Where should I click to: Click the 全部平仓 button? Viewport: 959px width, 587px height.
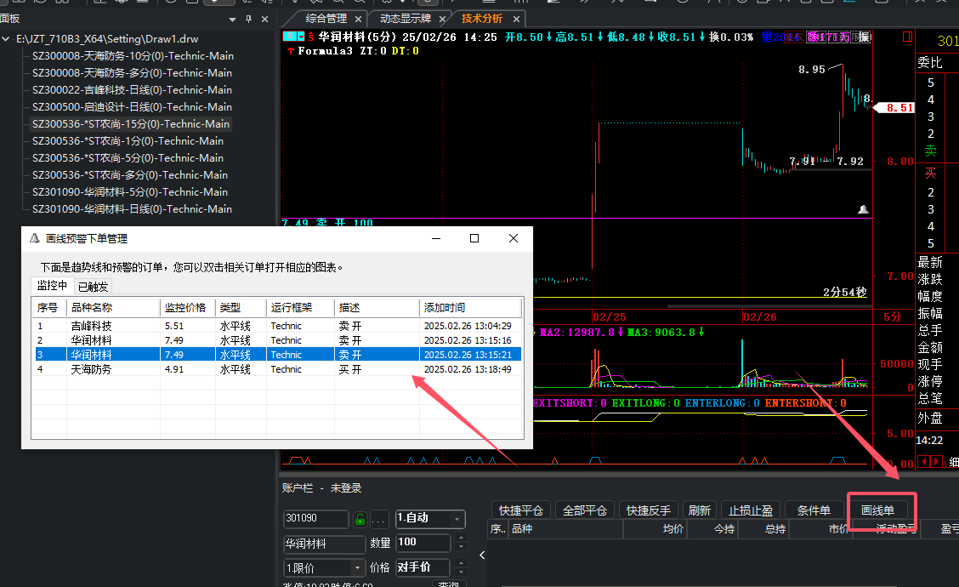[x=585, y=510]
